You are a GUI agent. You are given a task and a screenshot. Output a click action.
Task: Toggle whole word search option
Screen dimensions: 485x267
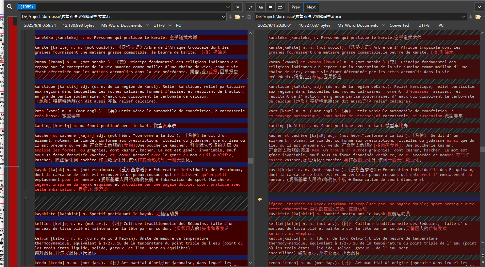[x=270, y=7]
